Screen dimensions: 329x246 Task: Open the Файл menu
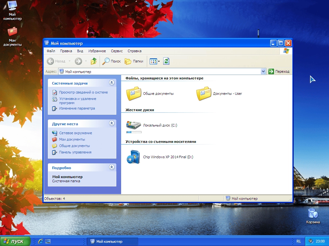pos(51,51)
